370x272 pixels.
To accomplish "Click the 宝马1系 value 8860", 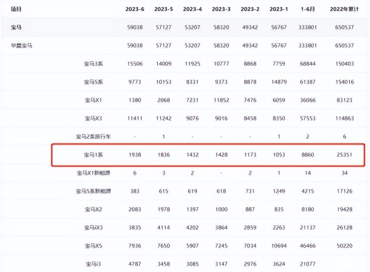I will 307,154.
